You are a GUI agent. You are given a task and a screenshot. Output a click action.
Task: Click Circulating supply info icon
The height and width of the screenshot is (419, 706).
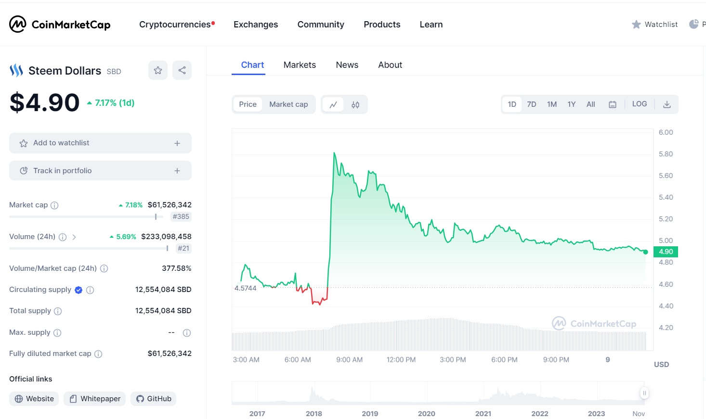click(x=90, y=290)
